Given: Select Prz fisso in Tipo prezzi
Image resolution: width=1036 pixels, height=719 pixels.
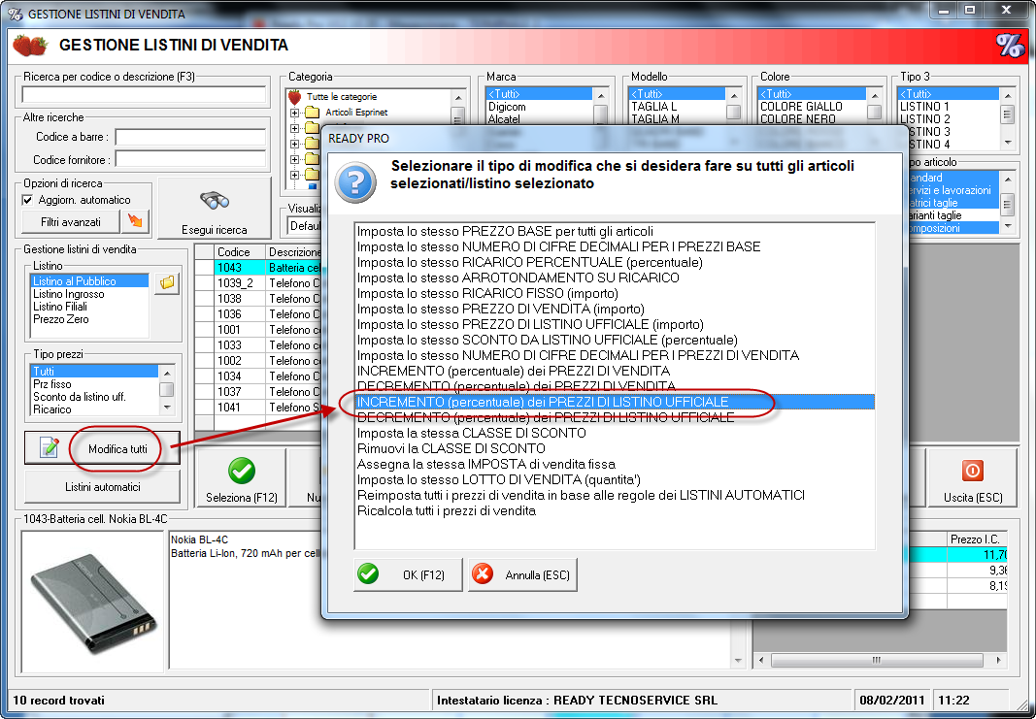Looking at the screenshot, I should tap(52, 383).
